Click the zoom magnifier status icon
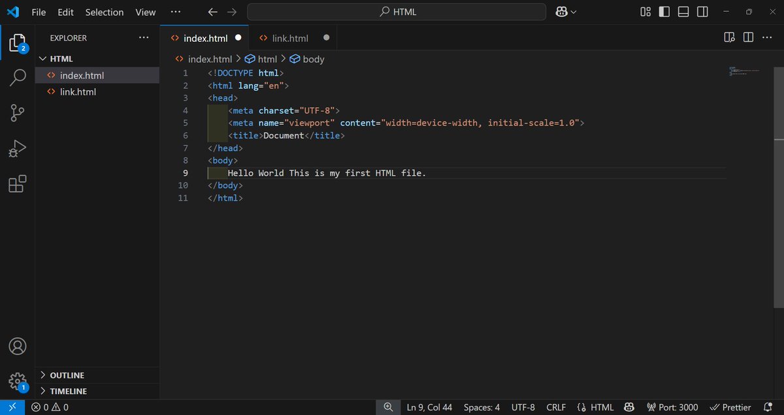Image resolution: width=784 pixels, height=415 pixels. click(x=388, y=407)
